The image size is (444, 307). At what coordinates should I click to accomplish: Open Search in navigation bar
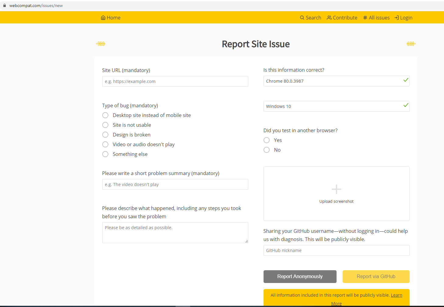coord(311,18)
